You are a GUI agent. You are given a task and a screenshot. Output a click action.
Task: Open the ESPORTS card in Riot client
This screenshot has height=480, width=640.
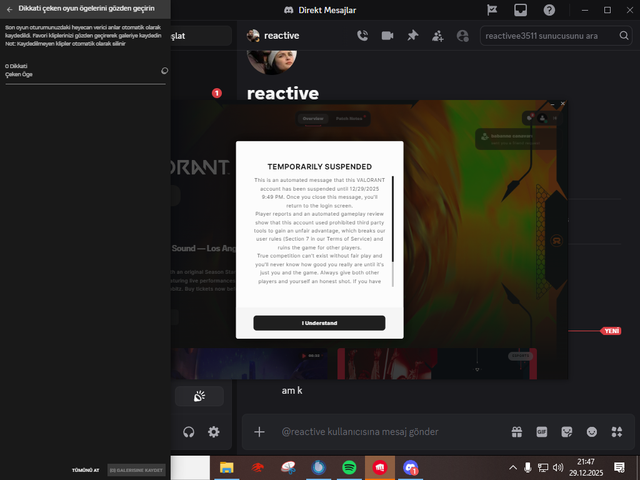(x=437, y=364)
